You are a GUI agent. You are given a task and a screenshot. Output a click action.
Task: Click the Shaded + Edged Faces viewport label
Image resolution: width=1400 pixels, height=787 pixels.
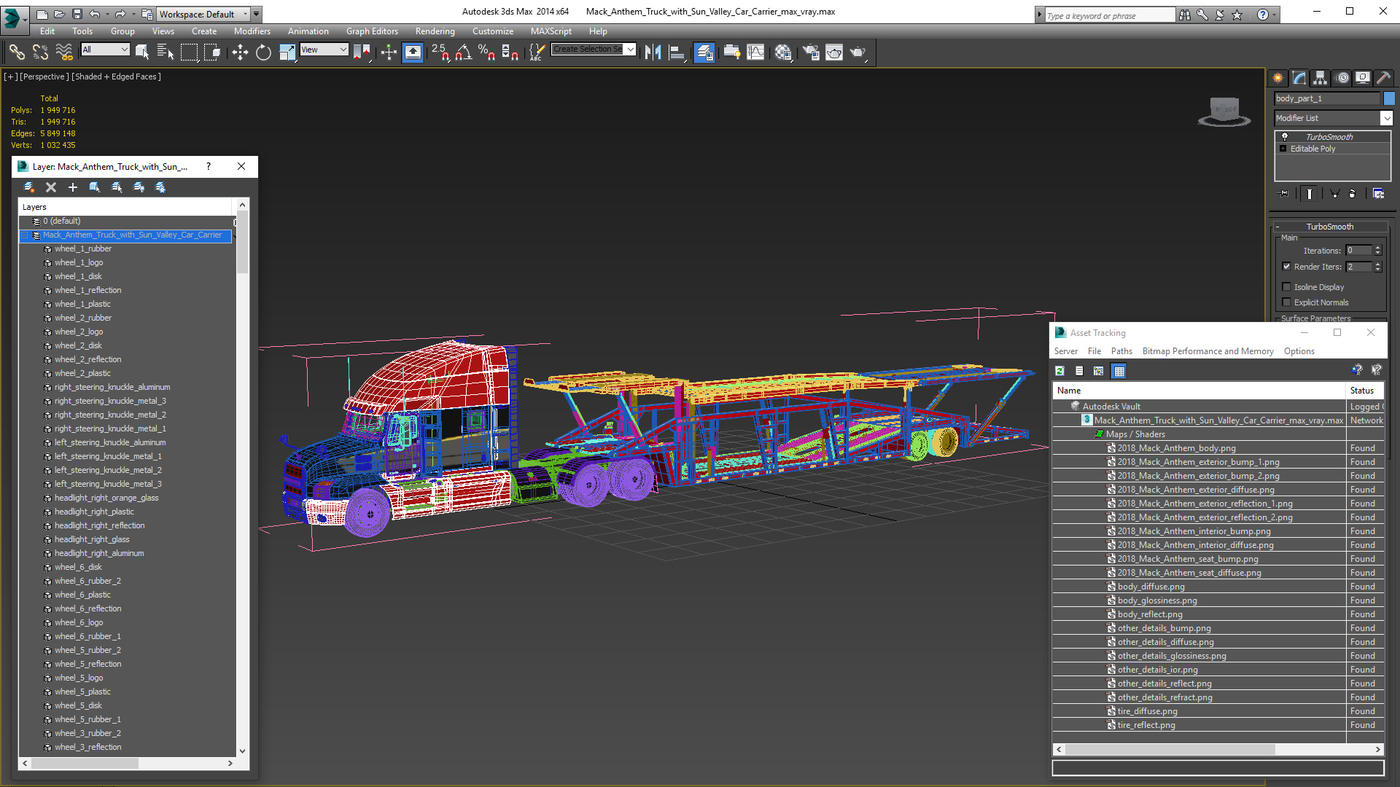(116, 77)
